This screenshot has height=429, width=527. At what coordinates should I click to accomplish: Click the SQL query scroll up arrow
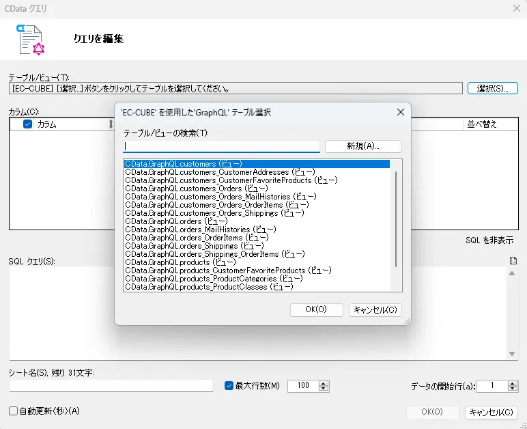click(x=512, y=273)
